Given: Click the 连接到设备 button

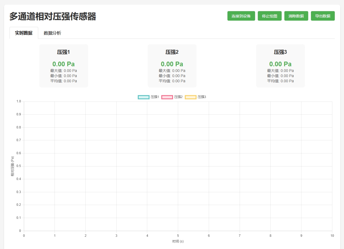Looking at the screenshot, I should [241, 16].
